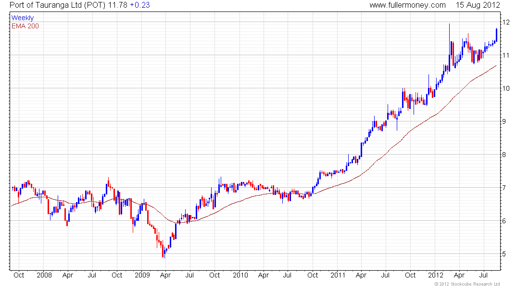Click the x-axis label 2010
529x288 pixels.
tap(240, 275)
